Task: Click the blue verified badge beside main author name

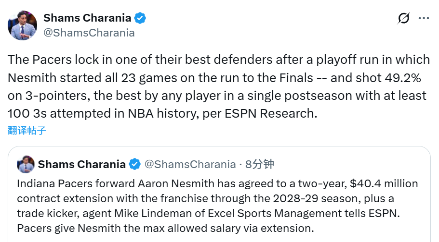Action: click(140, 18)
